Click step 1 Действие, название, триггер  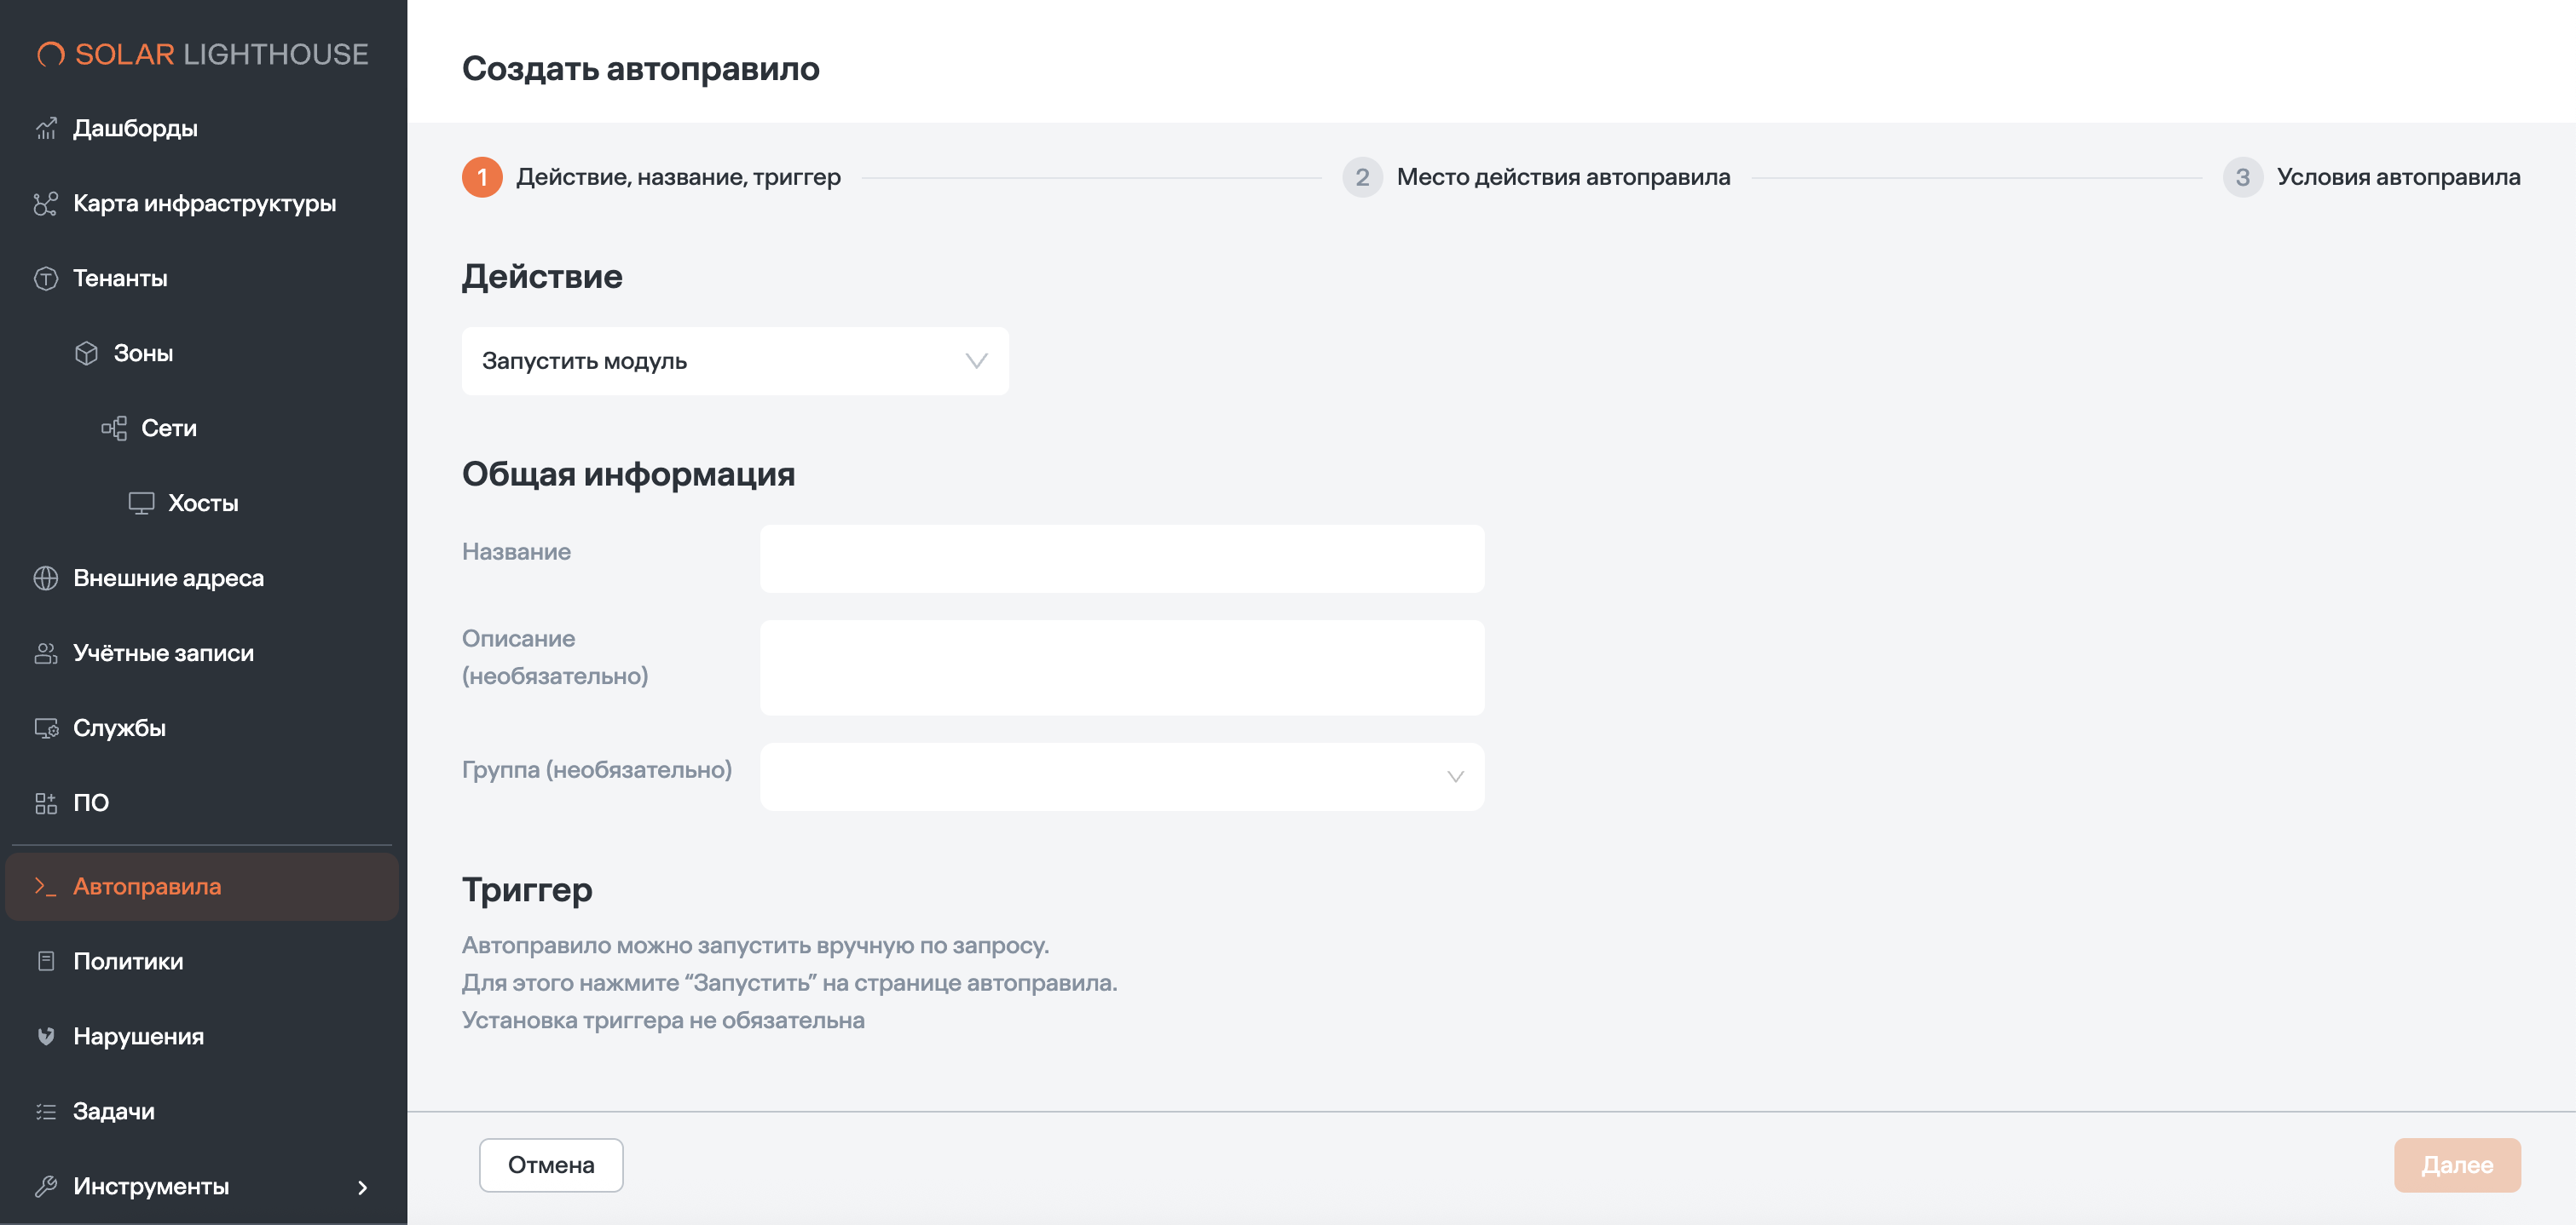click(651, 177)
